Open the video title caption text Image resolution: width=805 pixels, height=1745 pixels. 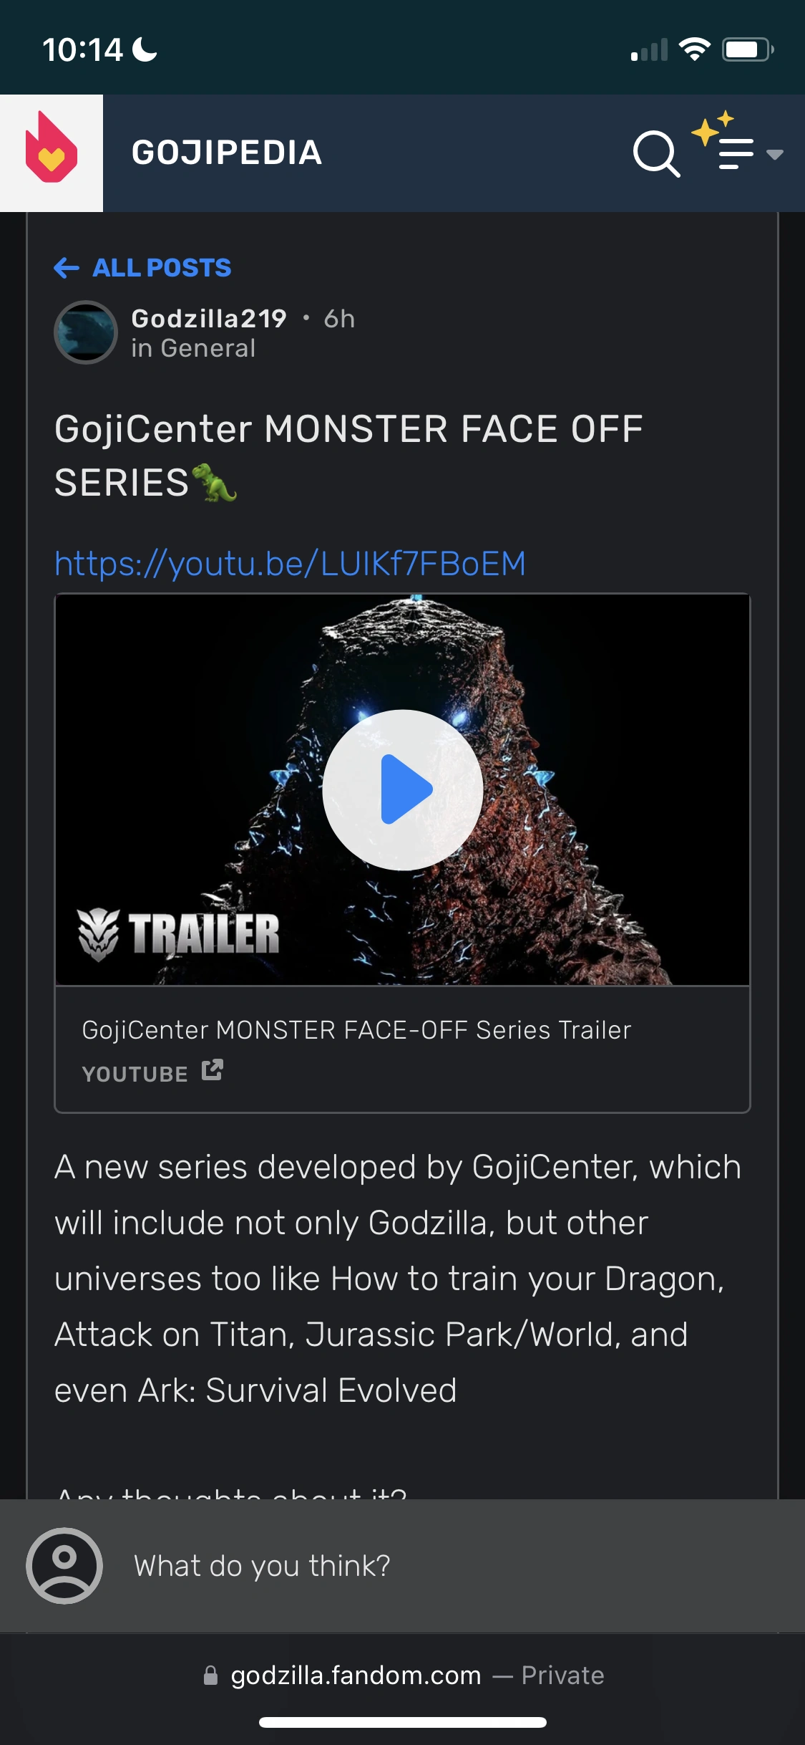click(357, 1030)
